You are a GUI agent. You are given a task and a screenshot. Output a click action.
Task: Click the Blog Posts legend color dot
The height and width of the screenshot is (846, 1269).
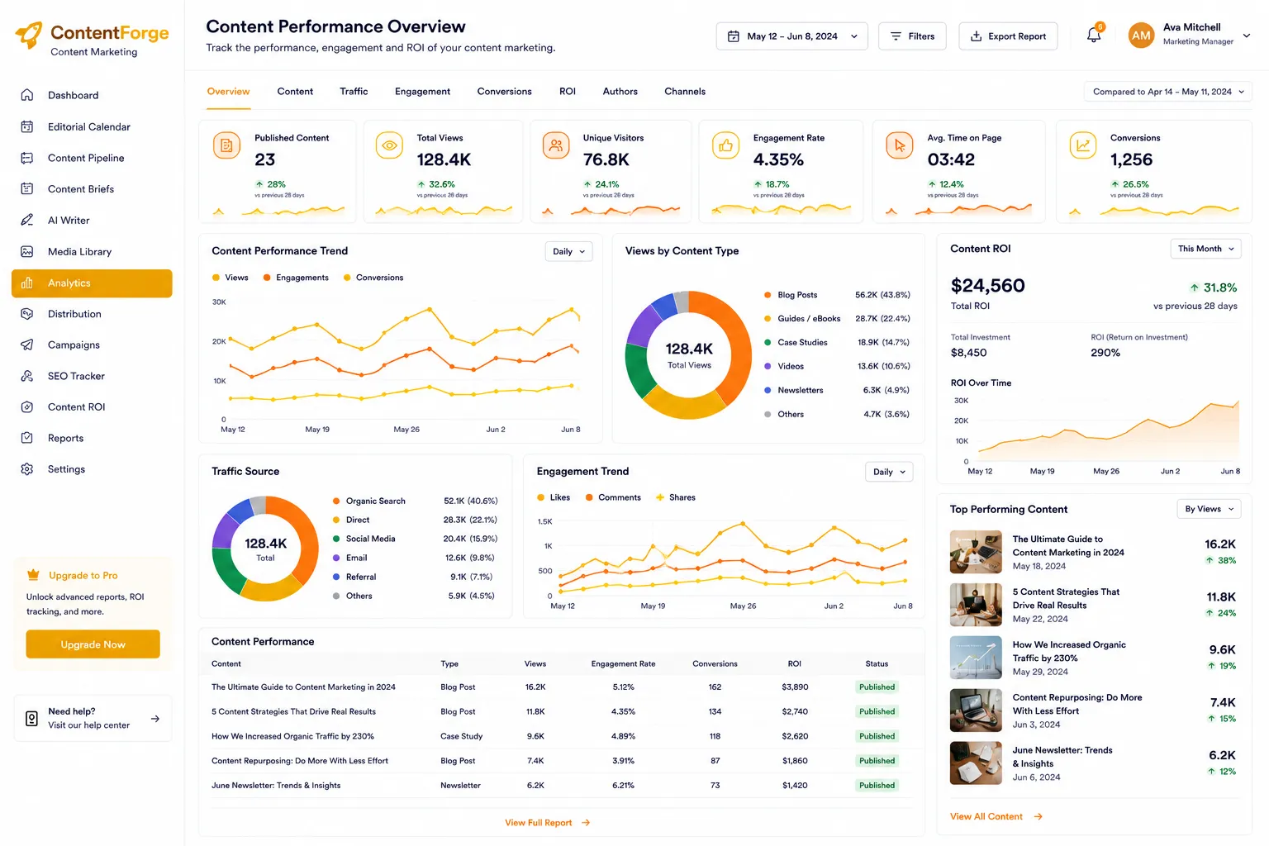pos(768,295)
